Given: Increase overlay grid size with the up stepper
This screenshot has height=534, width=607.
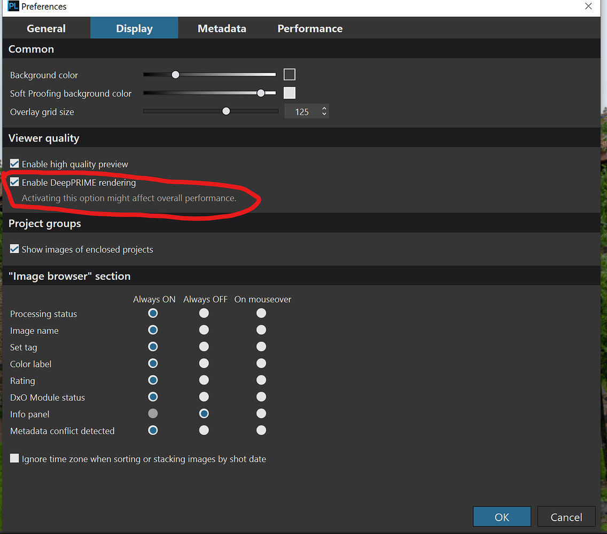Looking at the screenshot, I should pyautogui.click(x=324, y=108).
